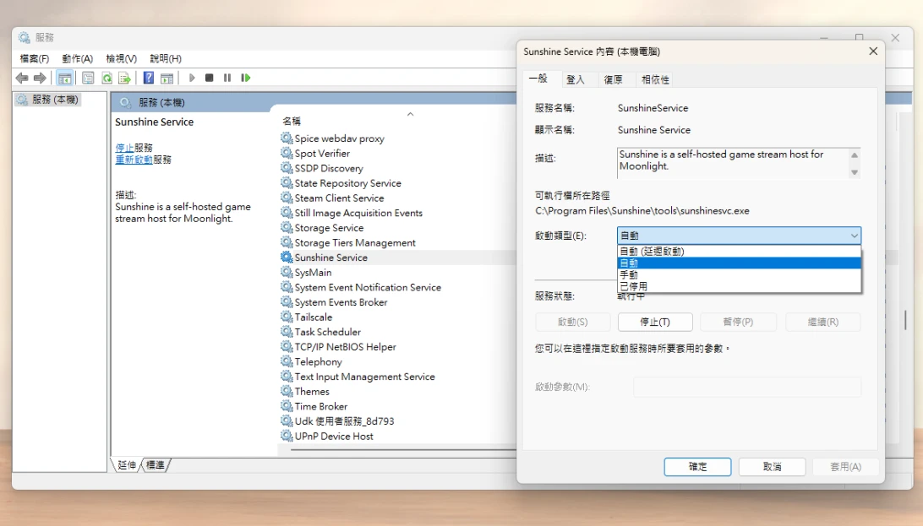Collapse the 啟動類型 combo box arrow
Screen dimensions: 923x526
click(854, 236)
